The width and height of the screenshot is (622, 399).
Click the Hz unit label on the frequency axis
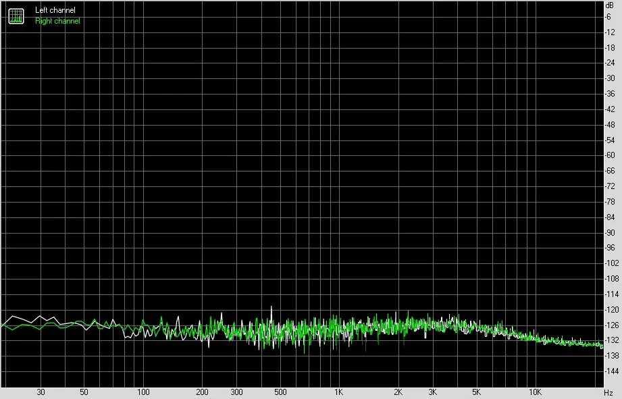coord(608,393)
